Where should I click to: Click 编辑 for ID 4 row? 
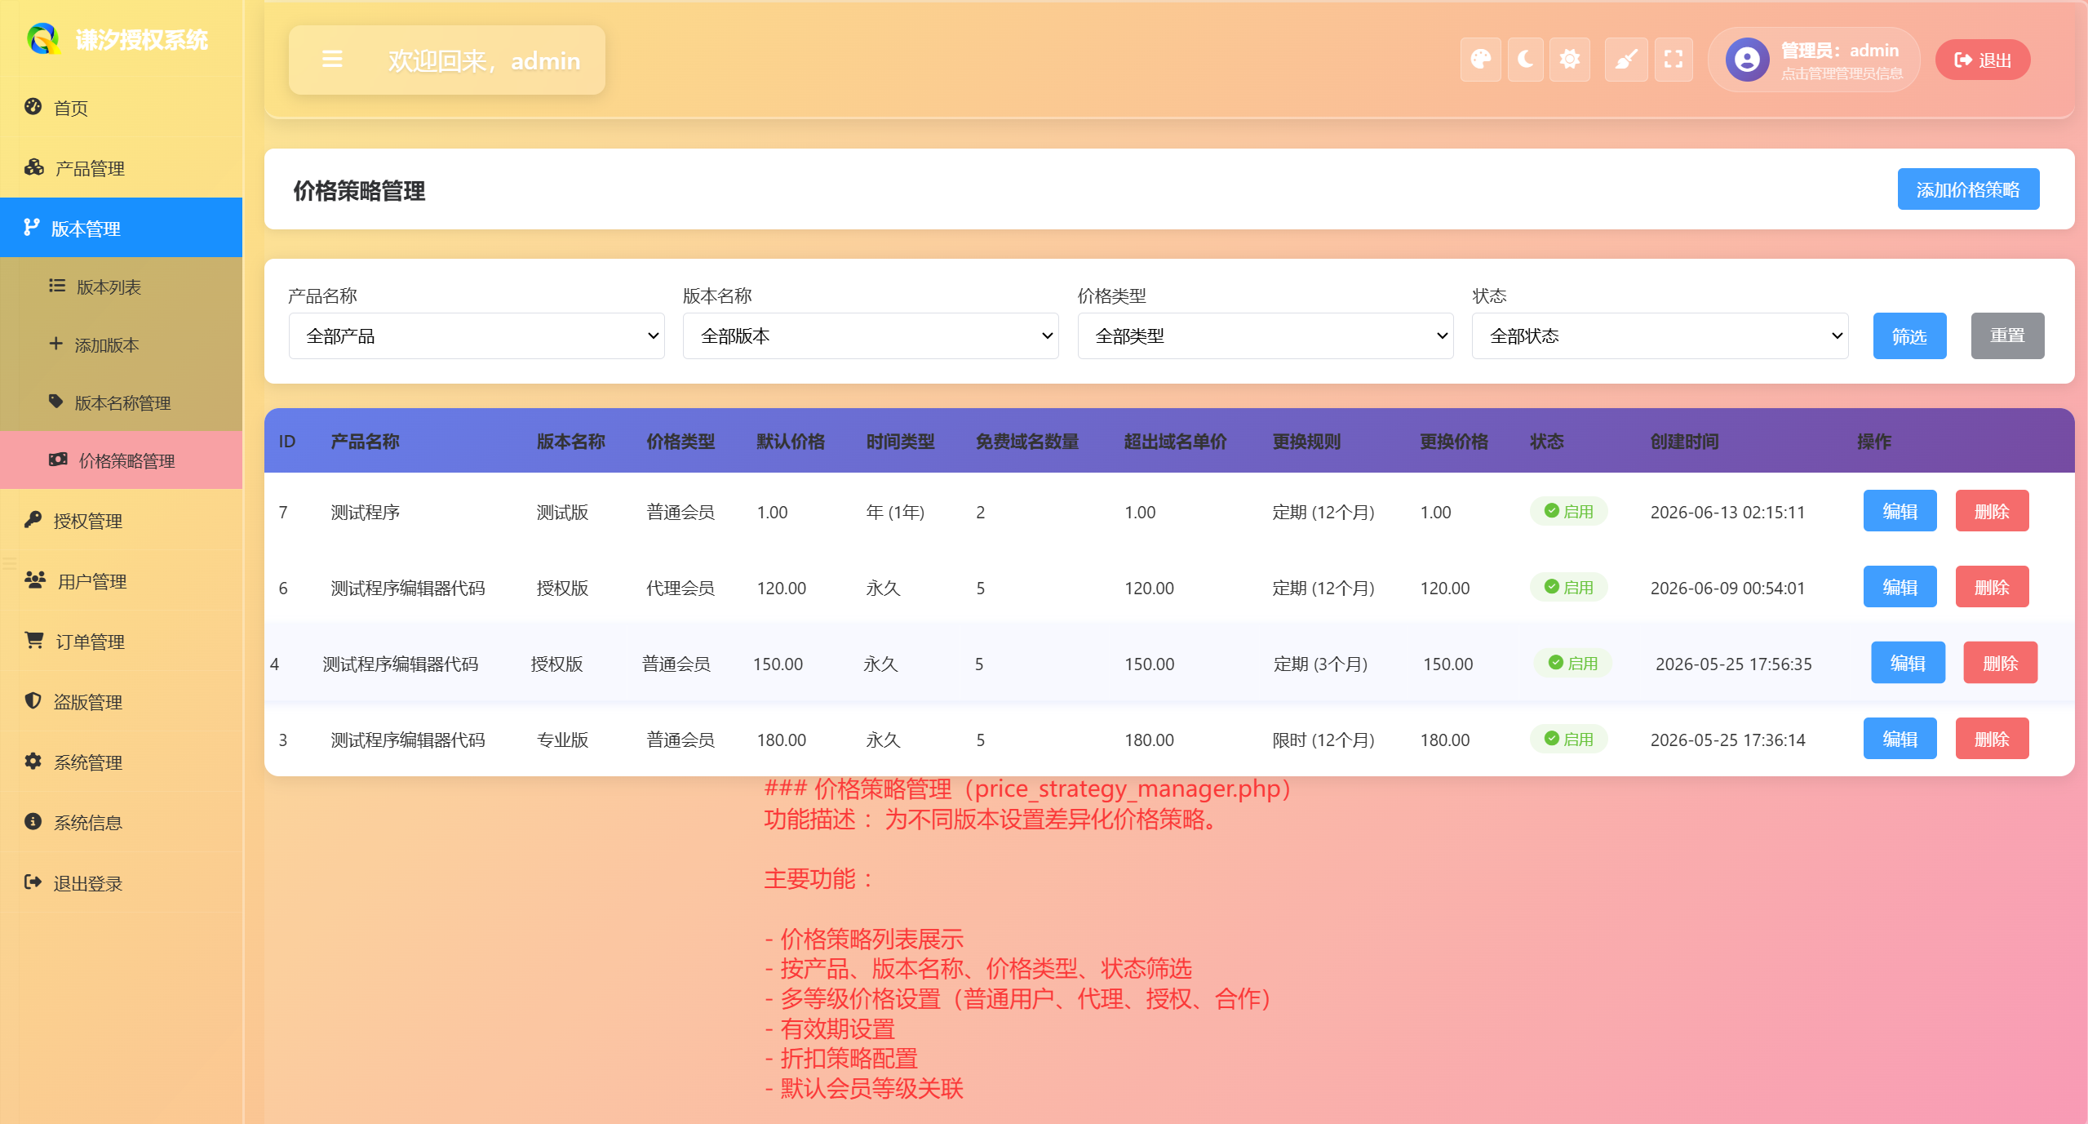tap(1908, 663)
